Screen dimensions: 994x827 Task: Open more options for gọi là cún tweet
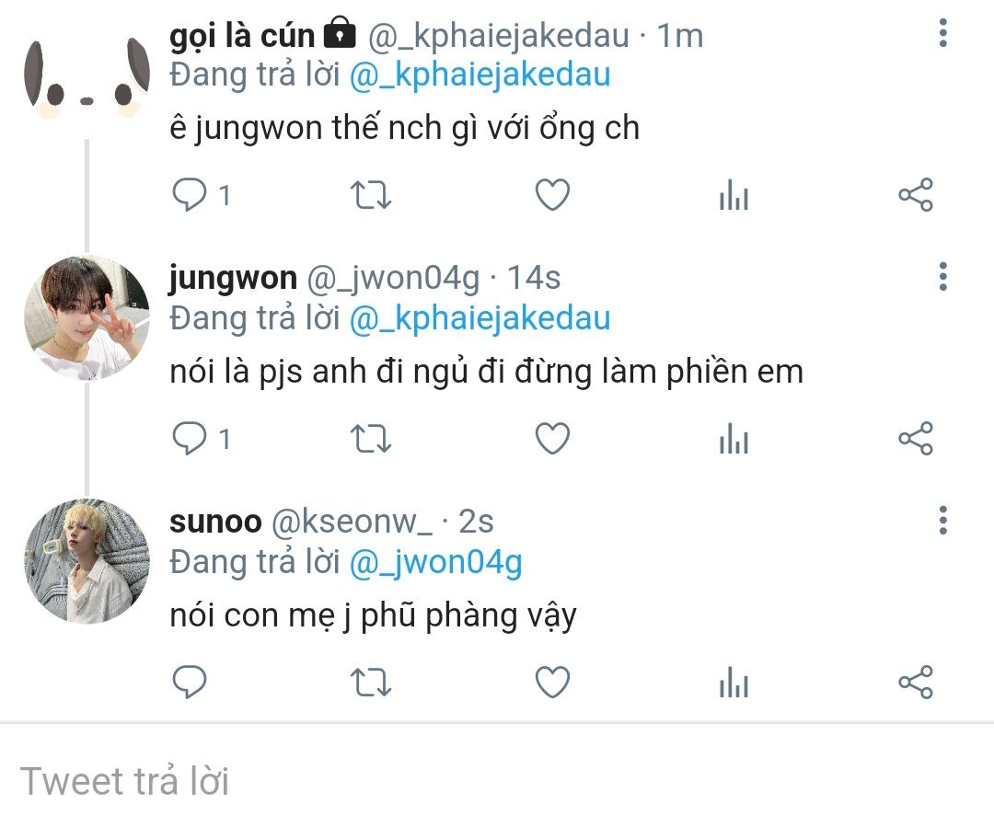(943, 33)
